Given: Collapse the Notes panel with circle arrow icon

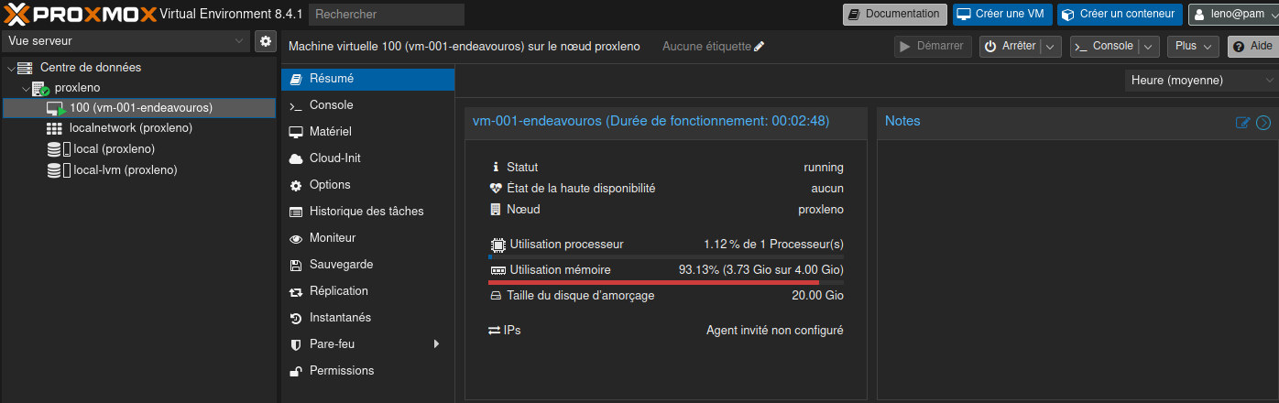Looking at the screenshot, I should click(1263, 123).
